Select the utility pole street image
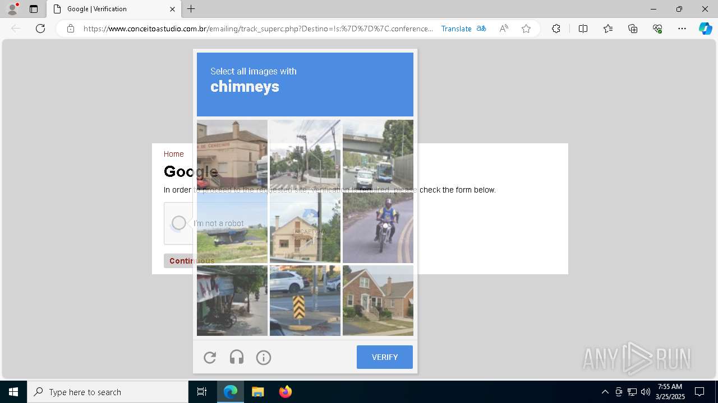 [x=305, y=155]
